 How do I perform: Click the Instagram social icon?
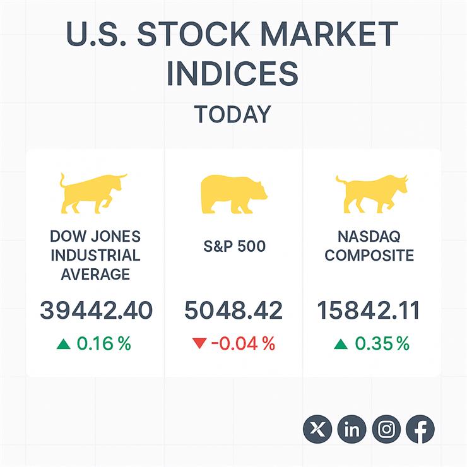[386, 430]
